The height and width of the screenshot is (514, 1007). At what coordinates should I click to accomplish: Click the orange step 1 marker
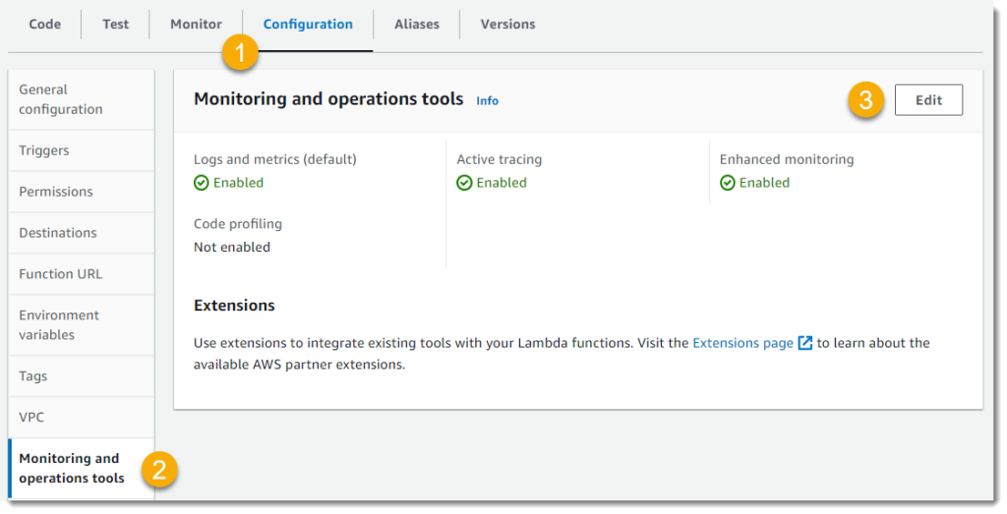(241, 52)
